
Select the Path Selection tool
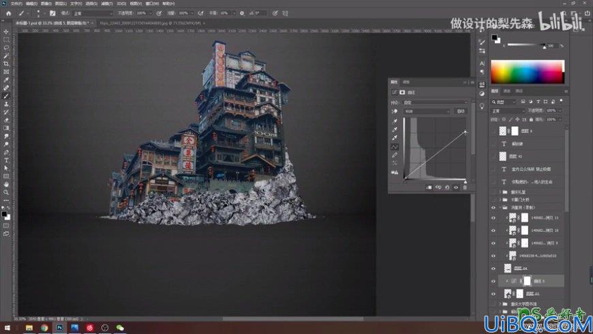coord(6,168)
